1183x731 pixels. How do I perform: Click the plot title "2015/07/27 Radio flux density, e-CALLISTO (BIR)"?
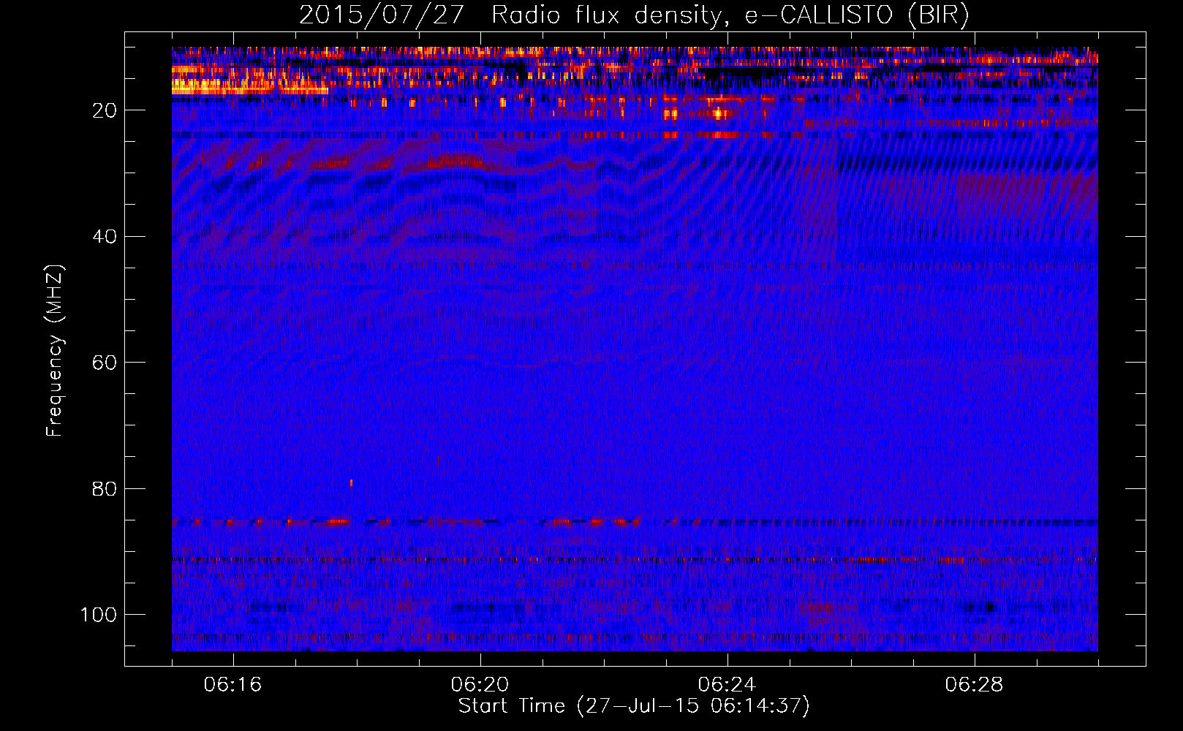[634, 15]
